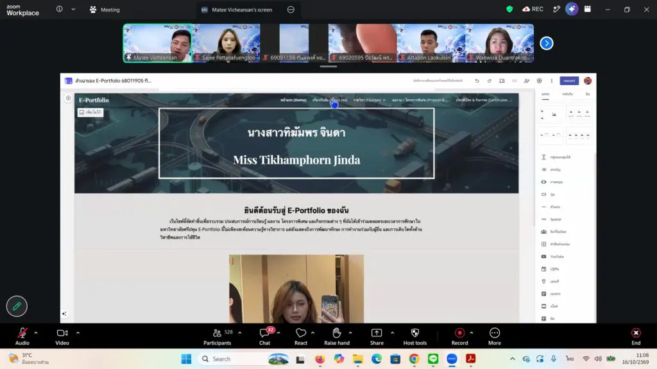Open Adobe Acrobat from taskbar

coord(470,359)
